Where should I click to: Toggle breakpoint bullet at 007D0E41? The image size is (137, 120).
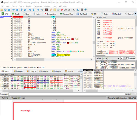click(12, 34)
